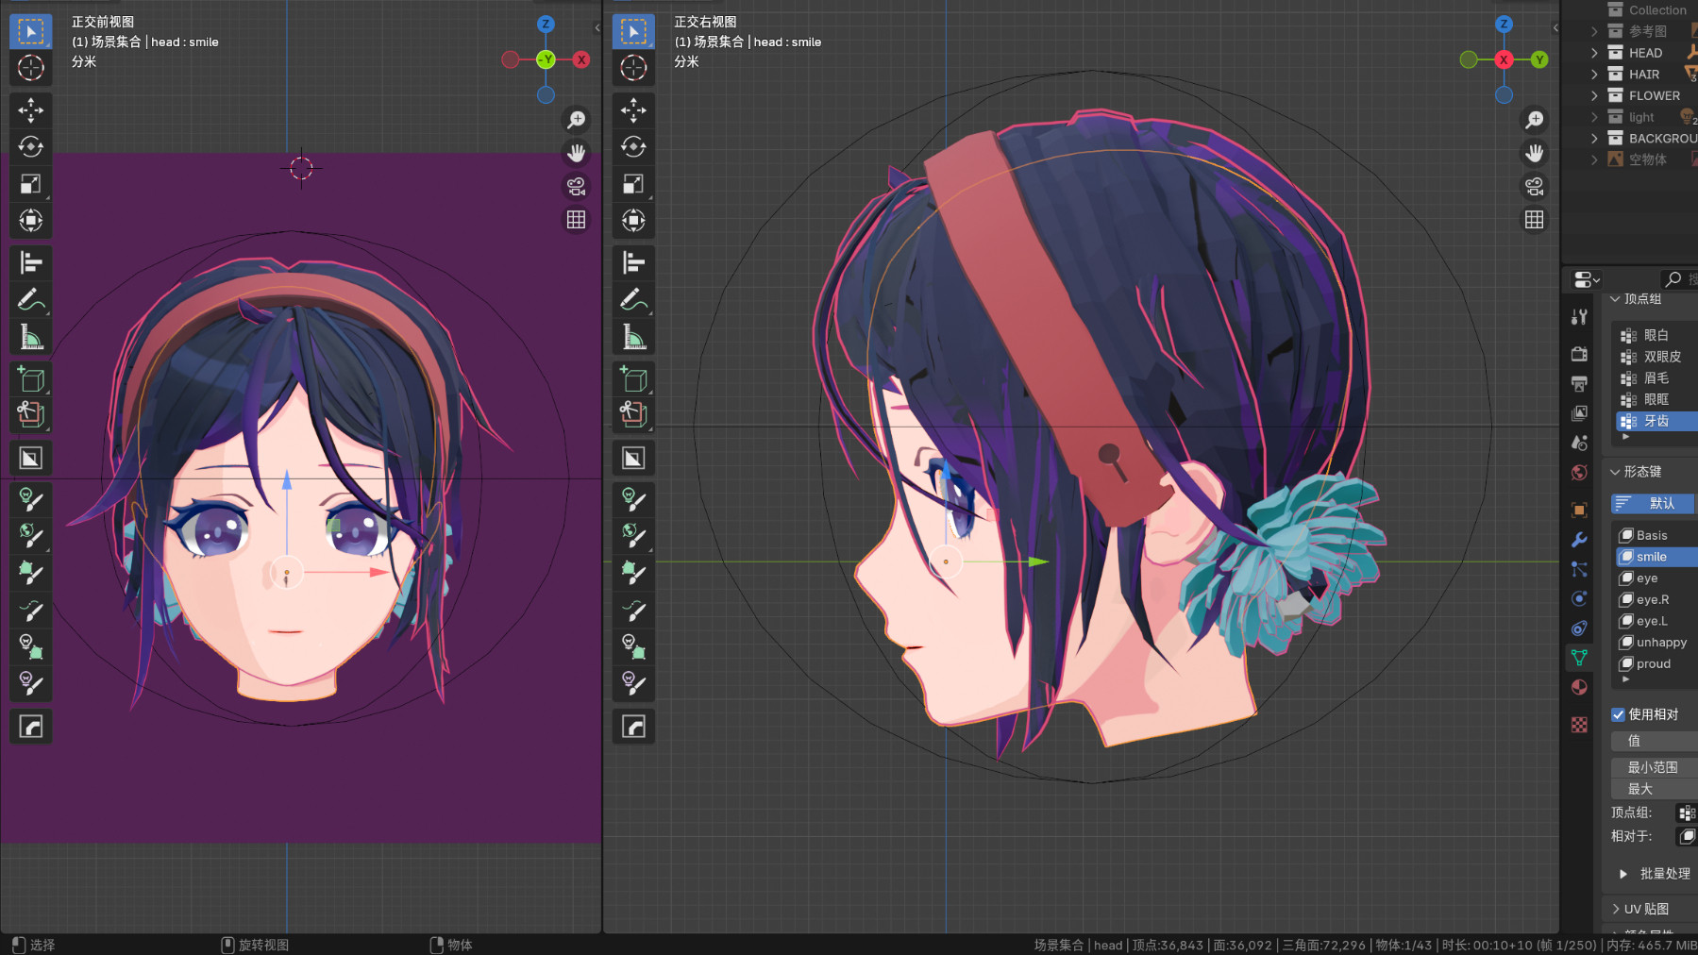Activate the Annotate pencil tool in the front view
The width and height of the screenshot is (1698, 955).
click(30, 300)
